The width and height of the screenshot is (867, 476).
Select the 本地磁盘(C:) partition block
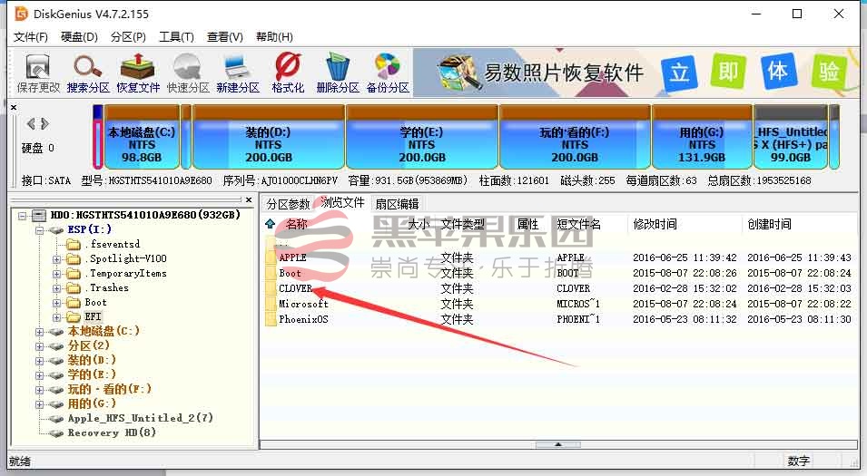pyautogui.click(x=142, y=137)
